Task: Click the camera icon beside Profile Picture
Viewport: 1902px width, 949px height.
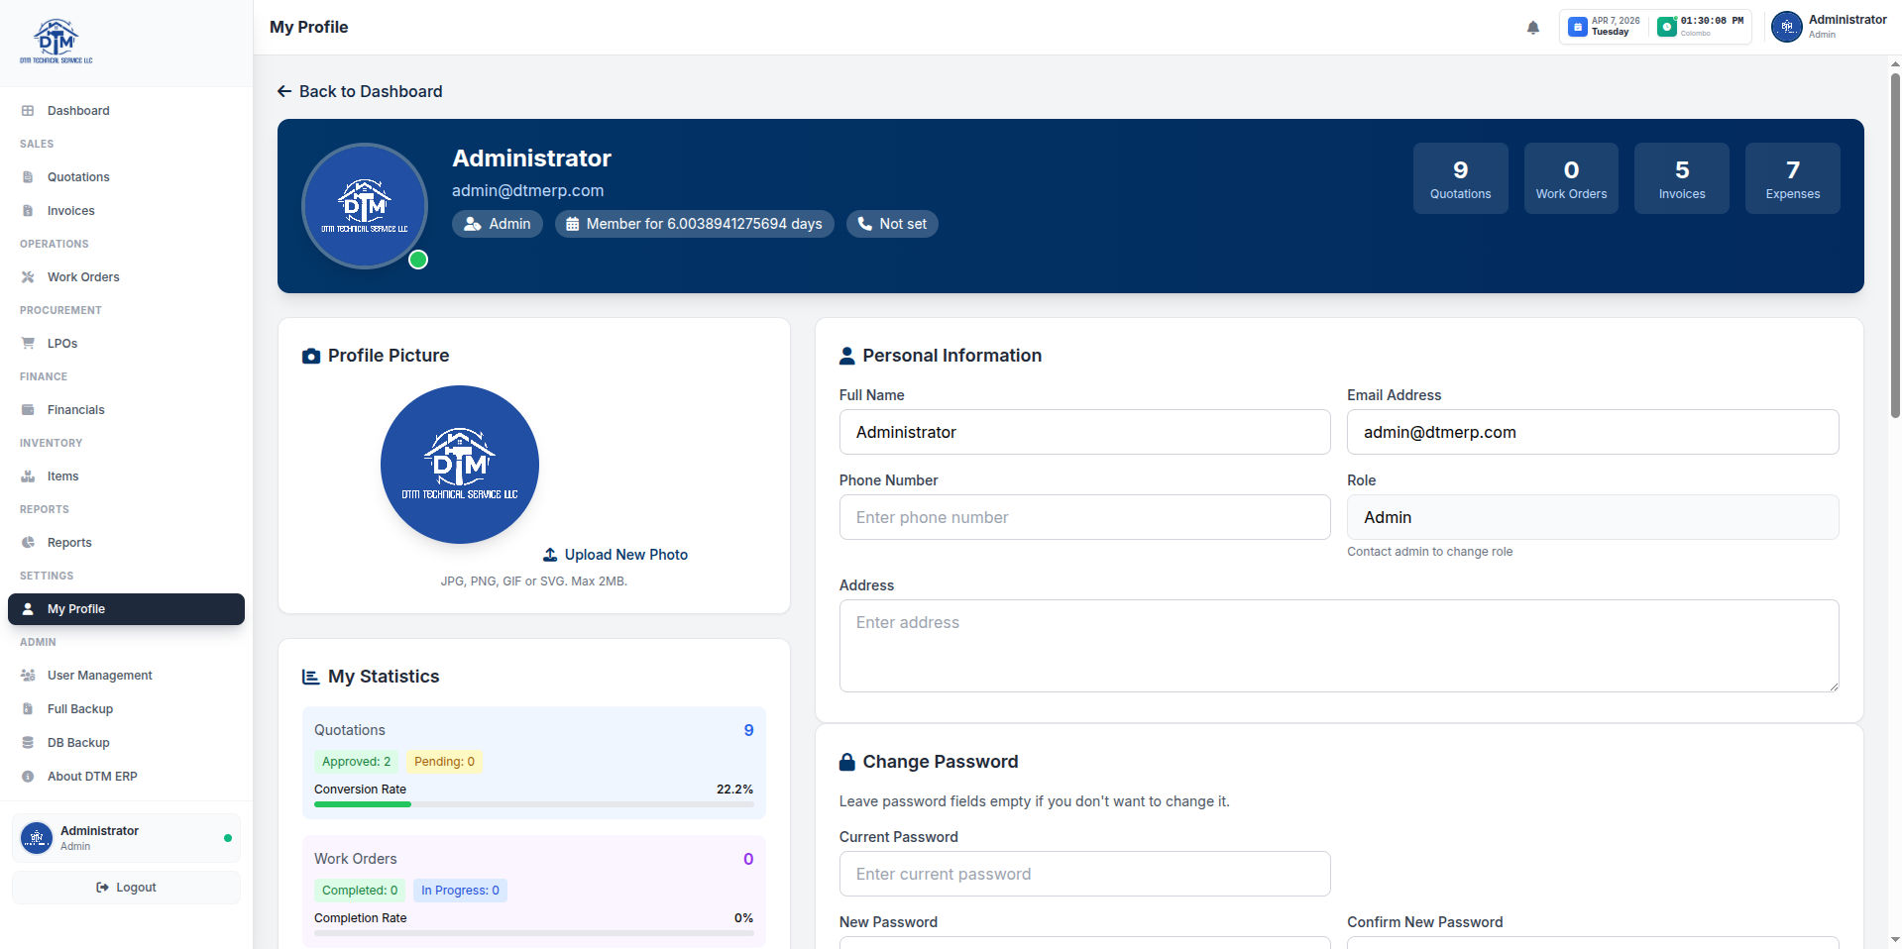Action: [x=311, y=356]
